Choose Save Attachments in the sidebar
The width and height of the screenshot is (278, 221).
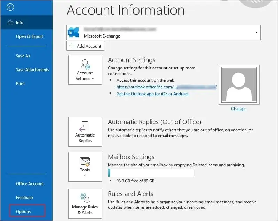pyautogui.click(x=32, y=70)
